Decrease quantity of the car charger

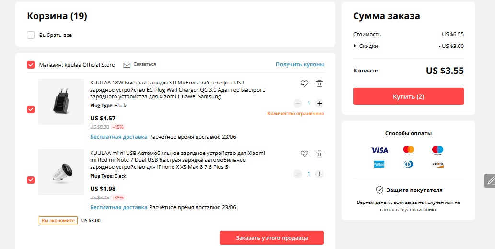click(298, 174)
